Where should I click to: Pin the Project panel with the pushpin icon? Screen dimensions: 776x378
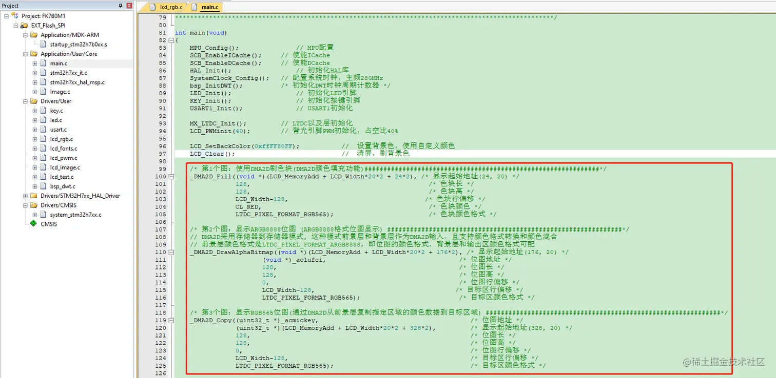coord(121,6)
